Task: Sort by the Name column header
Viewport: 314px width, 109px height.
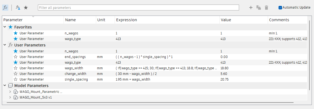Action: pos(71,20)
